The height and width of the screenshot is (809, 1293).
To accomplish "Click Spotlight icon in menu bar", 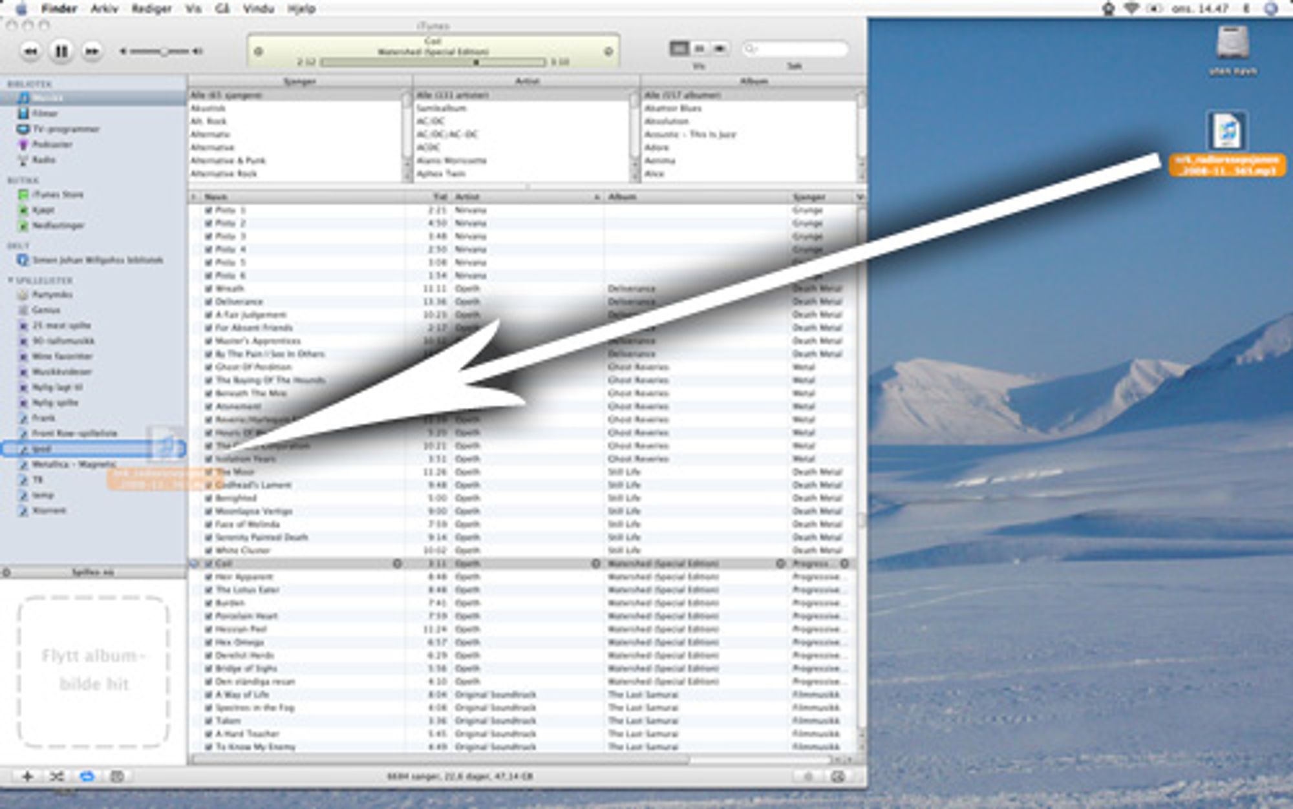I will tap(1270, 8).
